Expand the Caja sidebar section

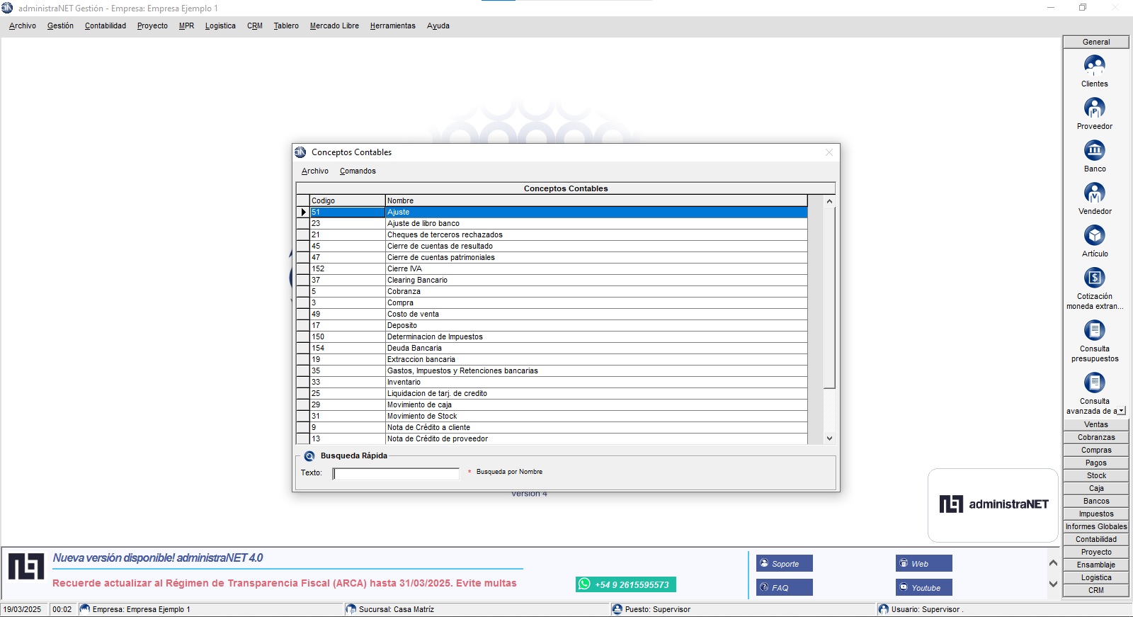pyautogui.click(x=1096, y=489)
